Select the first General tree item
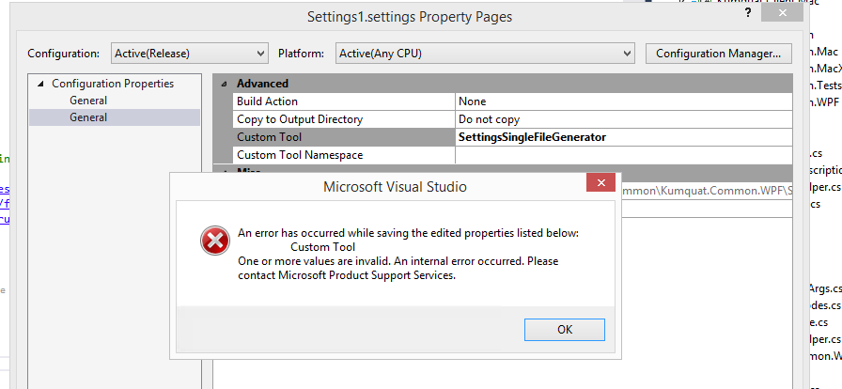 (x=88, y=101)
